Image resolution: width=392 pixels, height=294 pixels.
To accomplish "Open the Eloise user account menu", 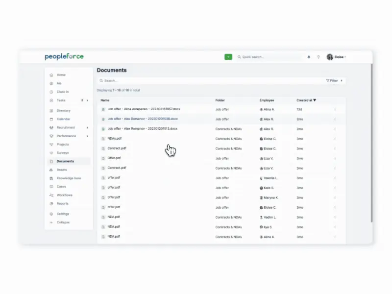I will point(336,57).
